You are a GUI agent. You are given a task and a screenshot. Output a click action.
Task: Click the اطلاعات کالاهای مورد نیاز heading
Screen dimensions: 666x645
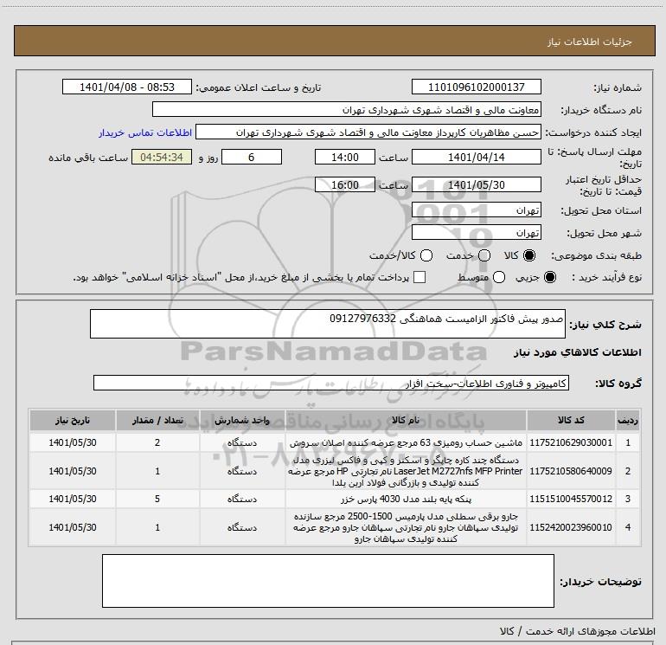point(577,352)
